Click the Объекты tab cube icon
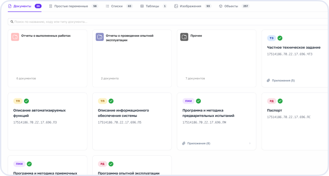 tap(221, 6)
